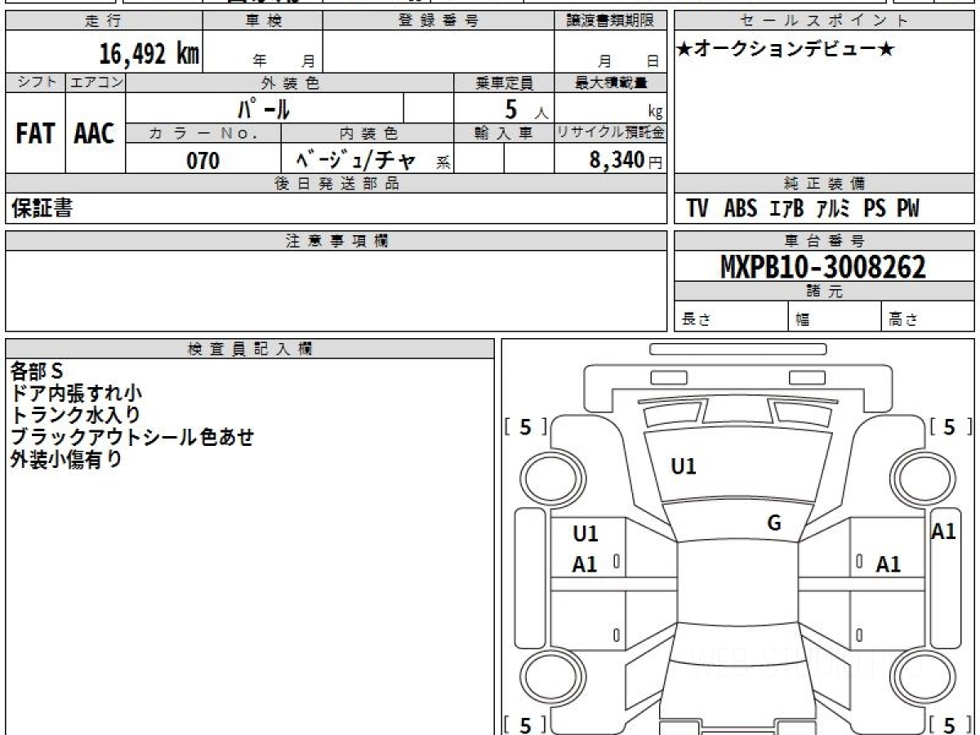Select the エアB equipment entry
980x735 pixels.
point(786,209)
